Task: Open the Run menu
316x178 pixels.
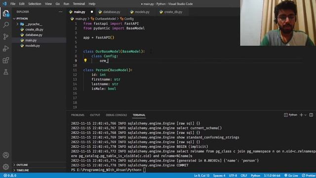Action: (x=66, y=4)
